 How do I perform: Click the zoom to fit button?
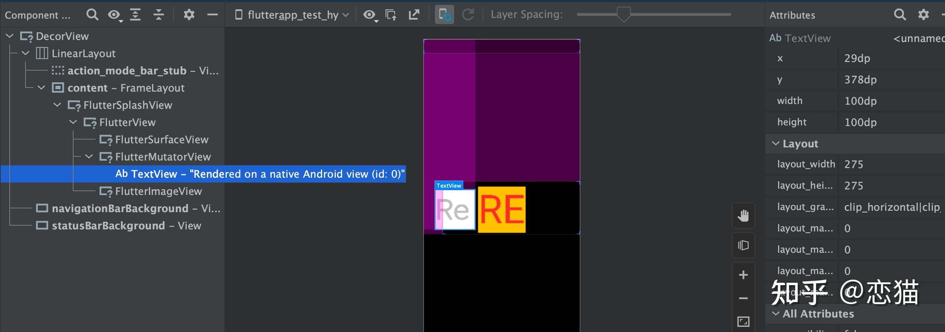pos(743,322)
